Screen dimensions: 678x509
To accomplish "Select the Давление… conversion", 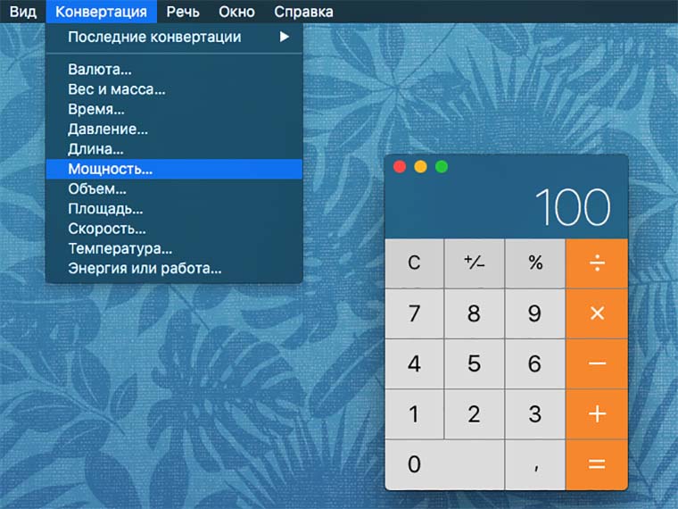I will click(x=174, y=129).
